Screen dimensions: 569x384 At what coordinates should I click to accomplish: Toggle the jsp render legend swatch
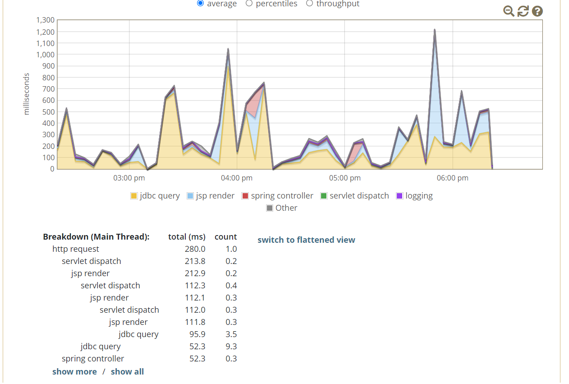pos(190,196)
